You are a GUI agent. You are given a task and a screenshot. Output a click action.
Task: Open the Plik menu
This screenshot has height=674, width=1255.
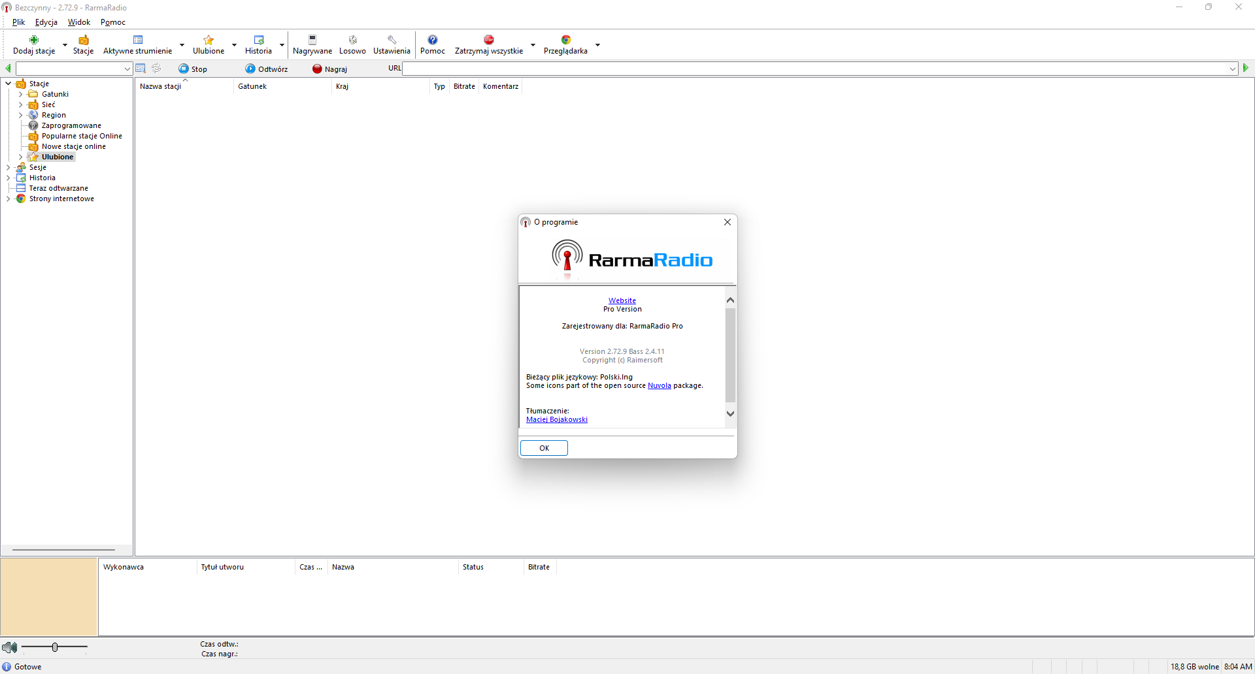(18, 22)
